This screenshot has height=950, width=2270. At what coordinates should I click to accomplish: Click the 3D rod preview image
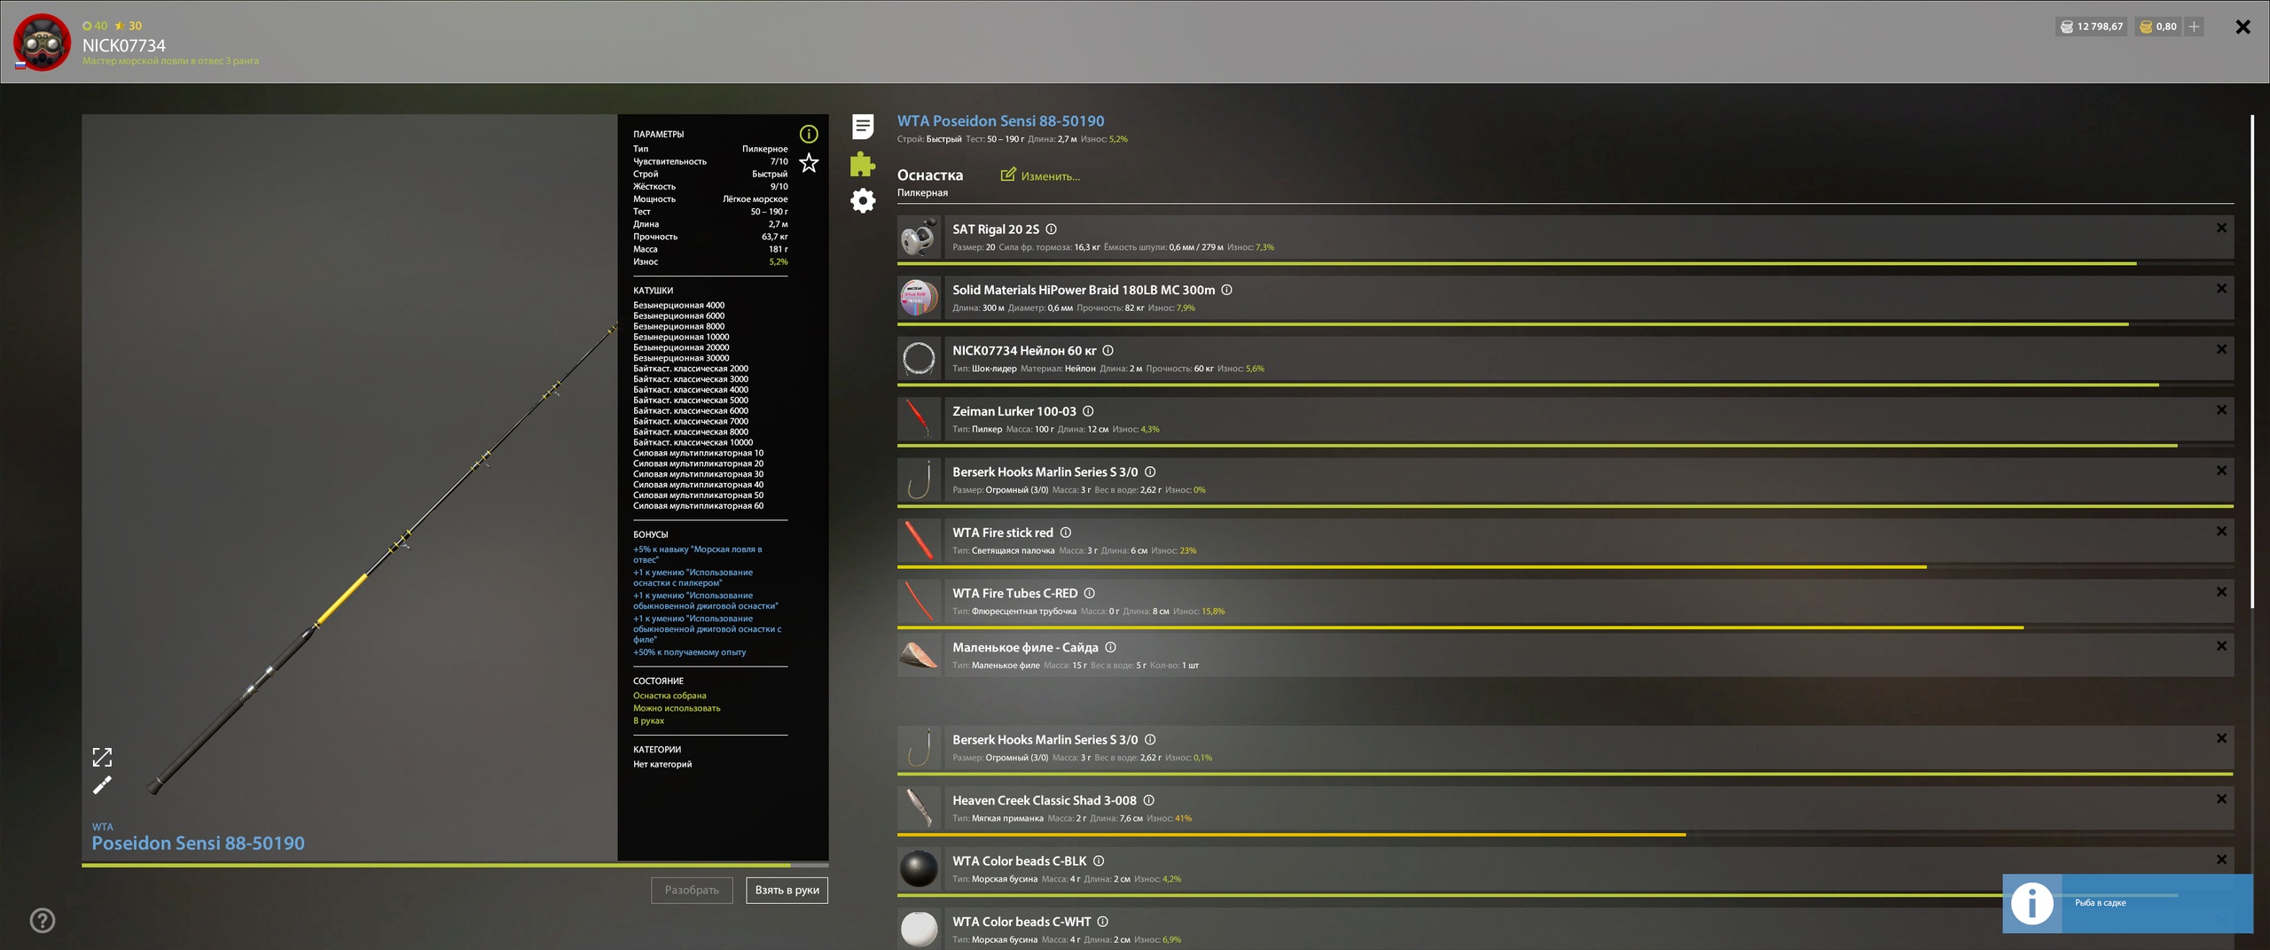pyautogui.click(x=349, y=487)
